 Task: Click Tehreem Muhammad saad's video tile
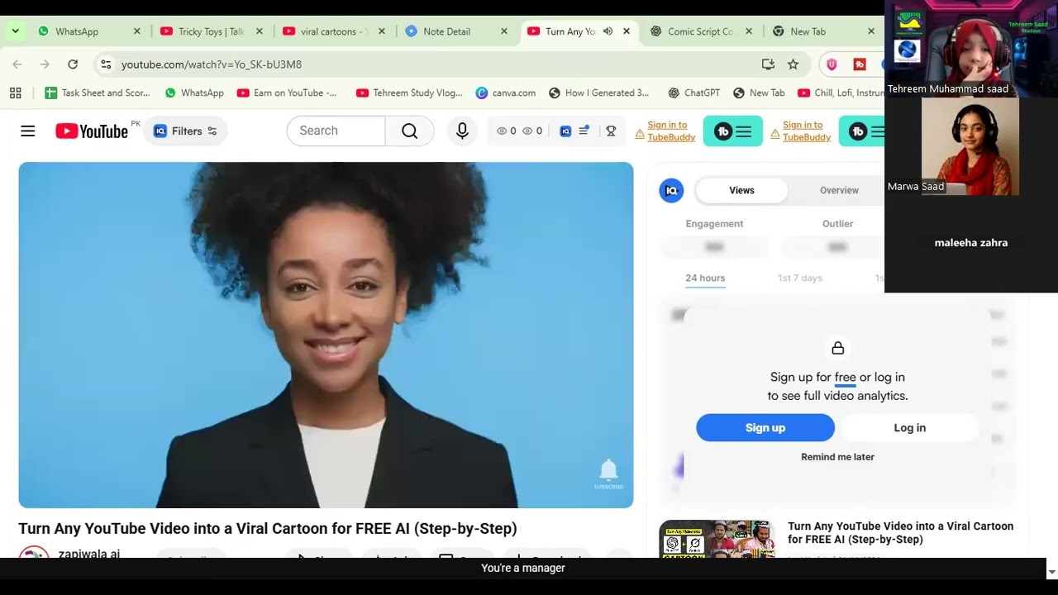(x=970, y=49)
